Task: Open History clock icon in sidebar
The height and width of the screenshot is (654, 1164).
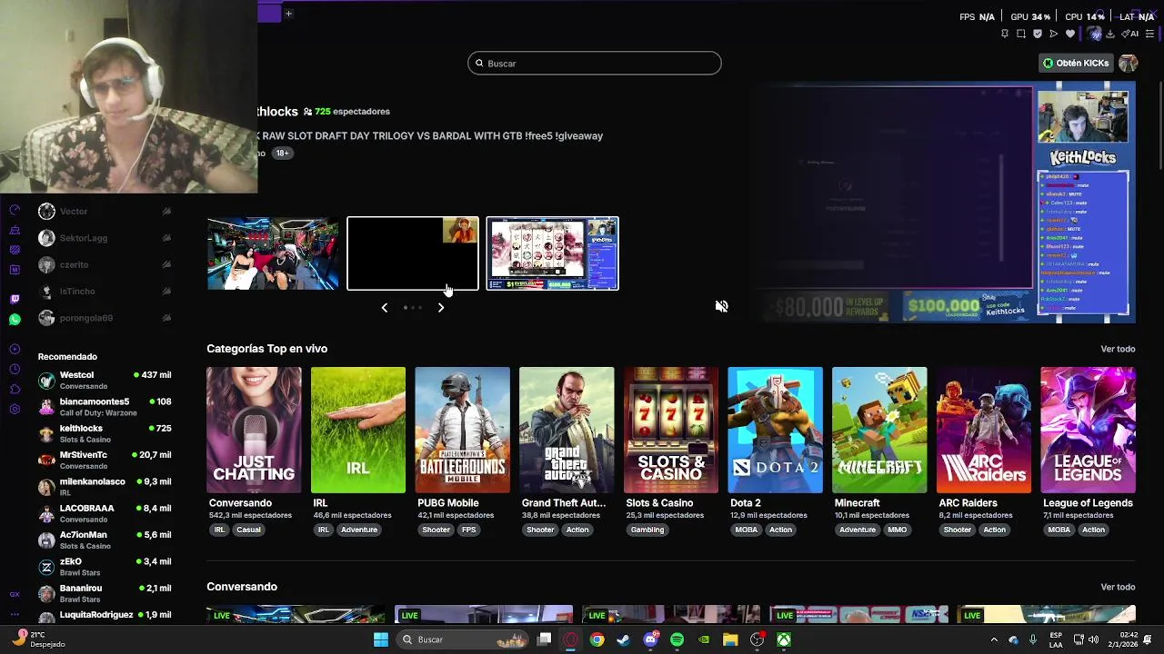Action: coord(15,369)
